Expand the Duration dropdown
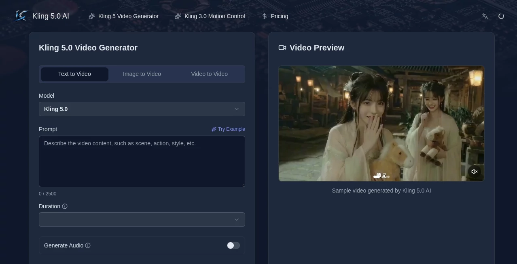The height and width of the screenshot is (264, 517). (142, 220)
